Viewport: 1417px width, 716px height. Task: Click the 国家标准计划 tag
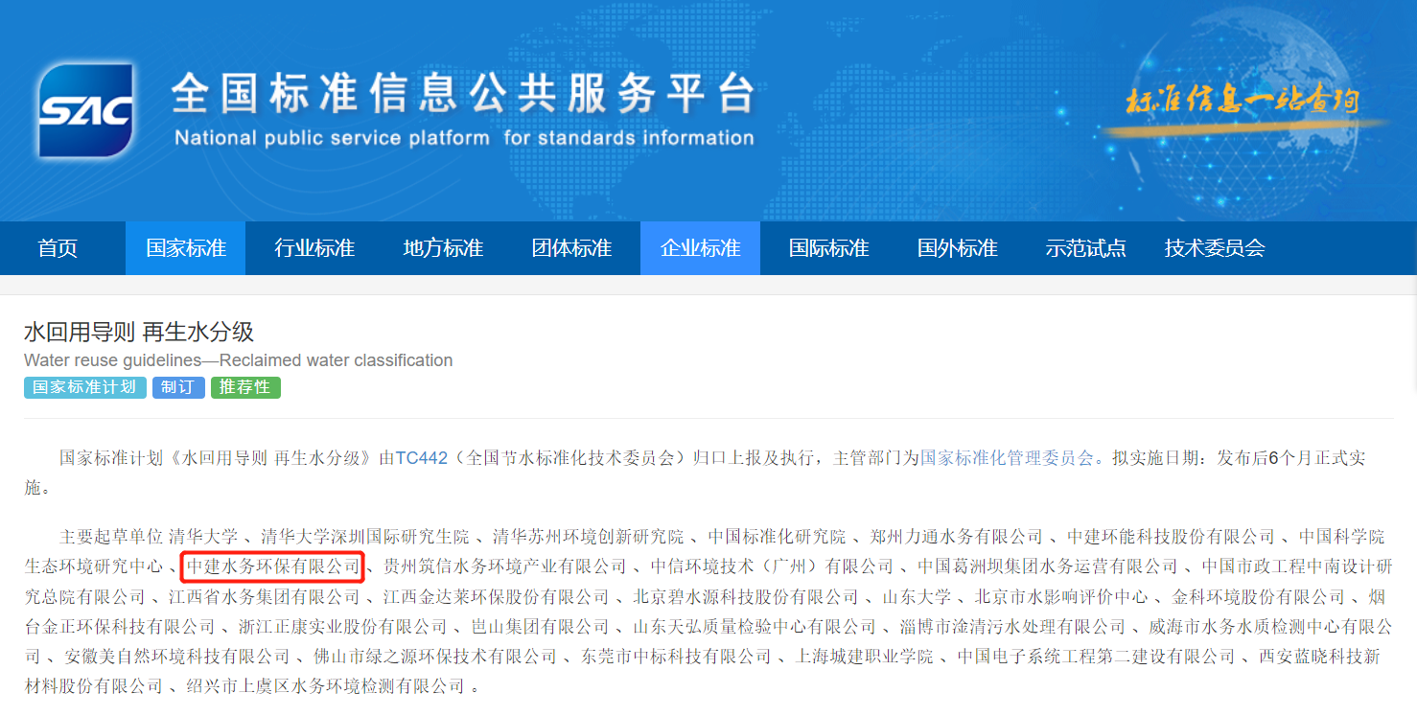tap(85, 387)
